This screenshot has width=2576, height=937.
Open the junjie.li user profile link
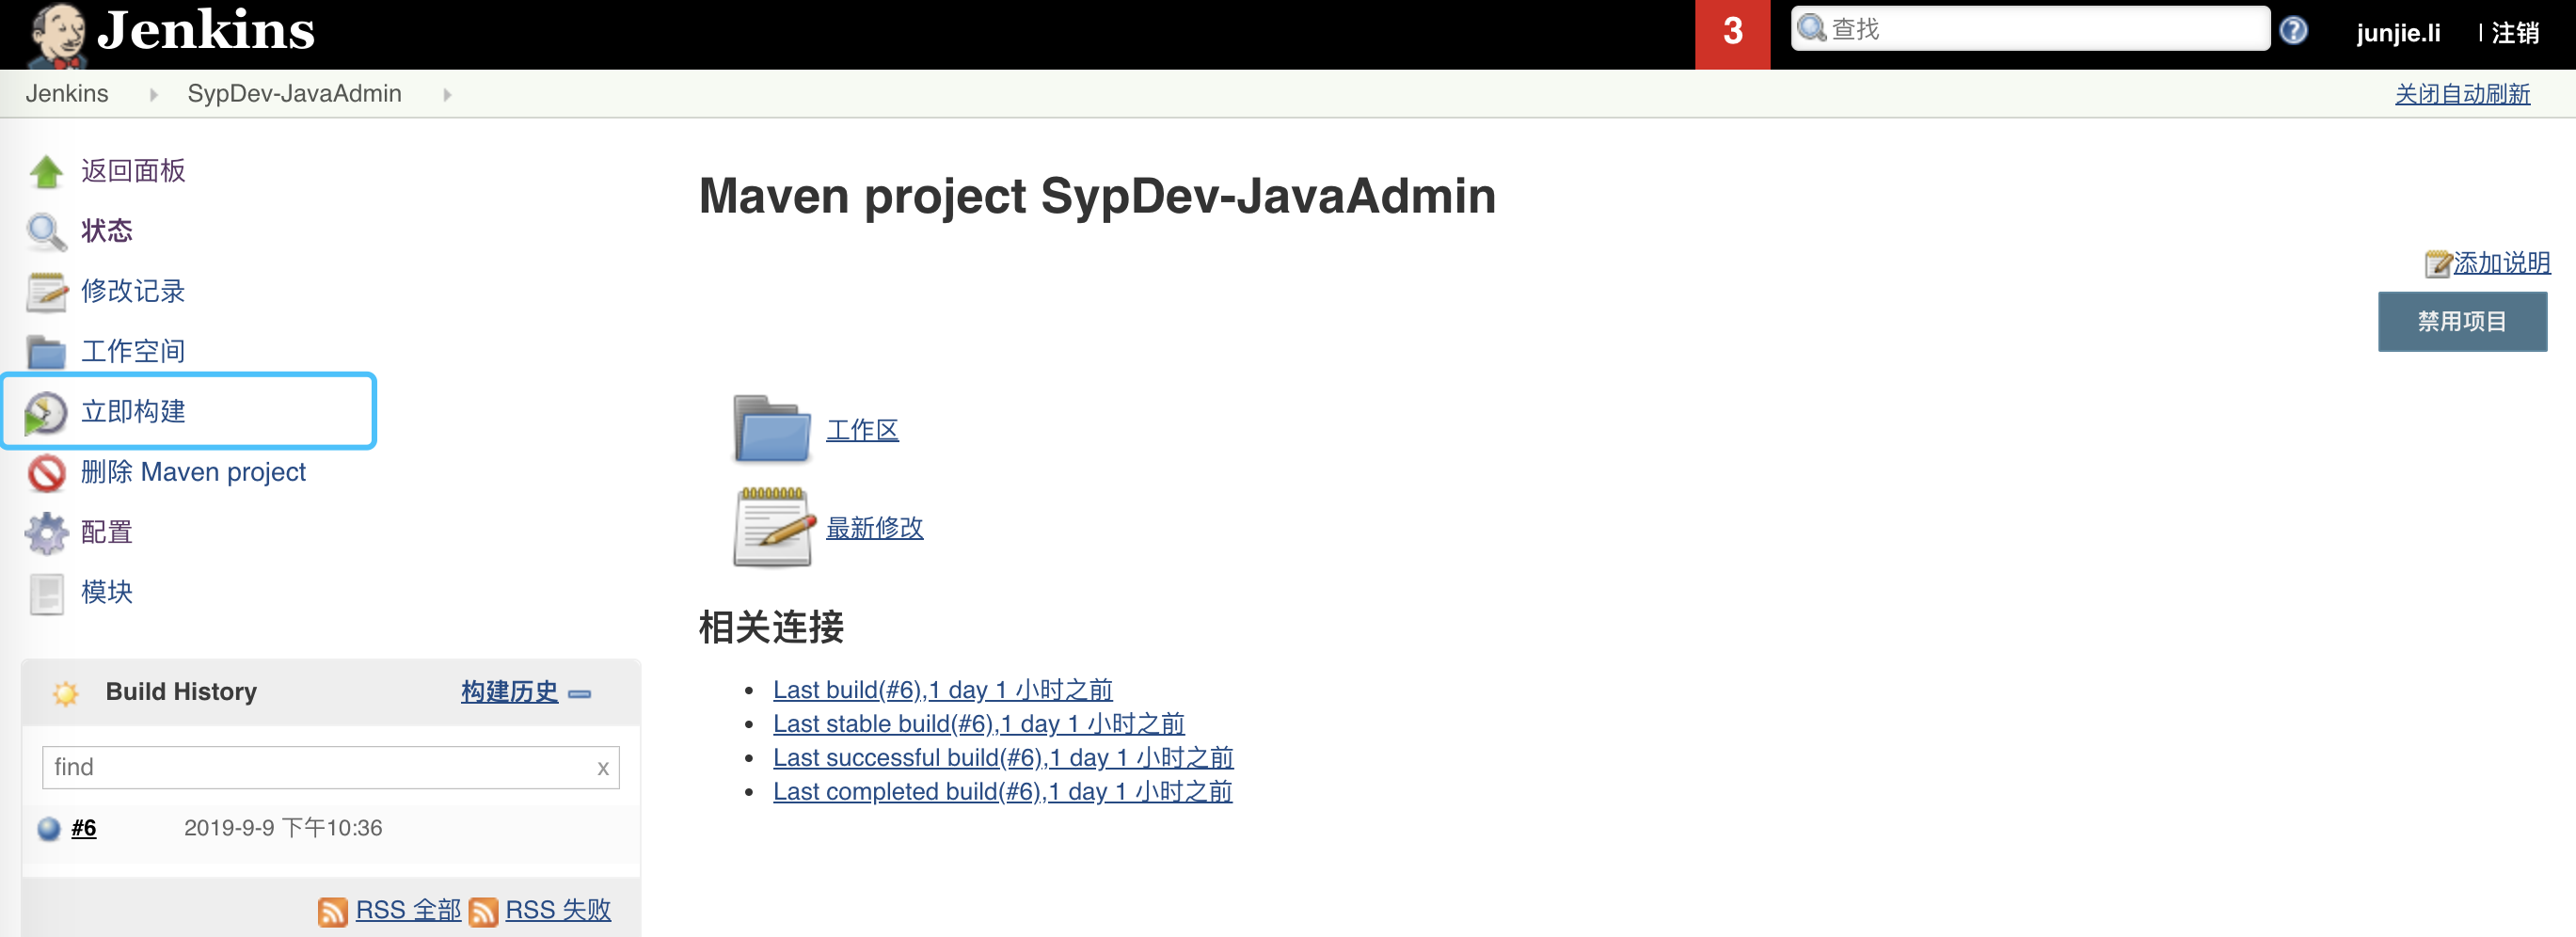(x=2398, y=33)
